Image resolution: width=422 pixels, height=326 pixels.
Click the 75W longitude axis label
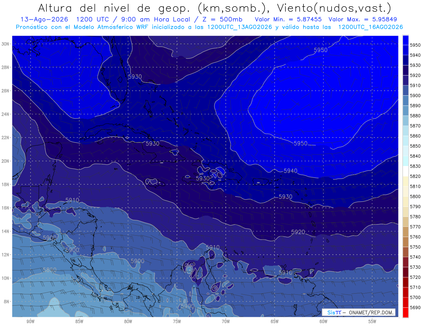(177, 321)
